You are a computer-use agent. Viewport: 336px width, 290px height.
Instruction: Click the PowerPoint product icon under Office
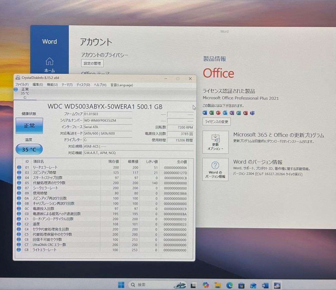tap(218, 113)
